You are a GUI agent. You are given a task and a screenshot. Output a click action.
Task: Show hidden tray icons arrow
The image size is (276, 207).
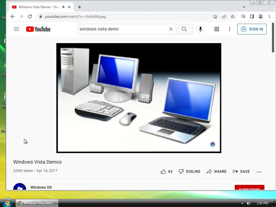click(x=242, y=203)
